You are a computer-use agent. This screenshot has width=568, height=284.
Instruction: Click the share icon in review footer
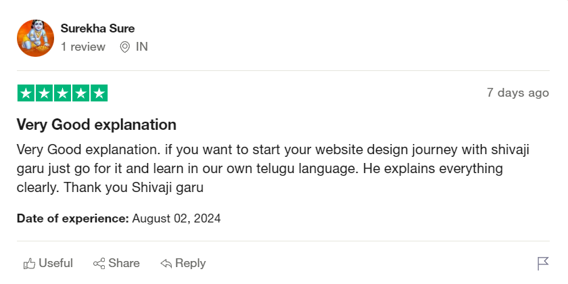pos(99,263)
